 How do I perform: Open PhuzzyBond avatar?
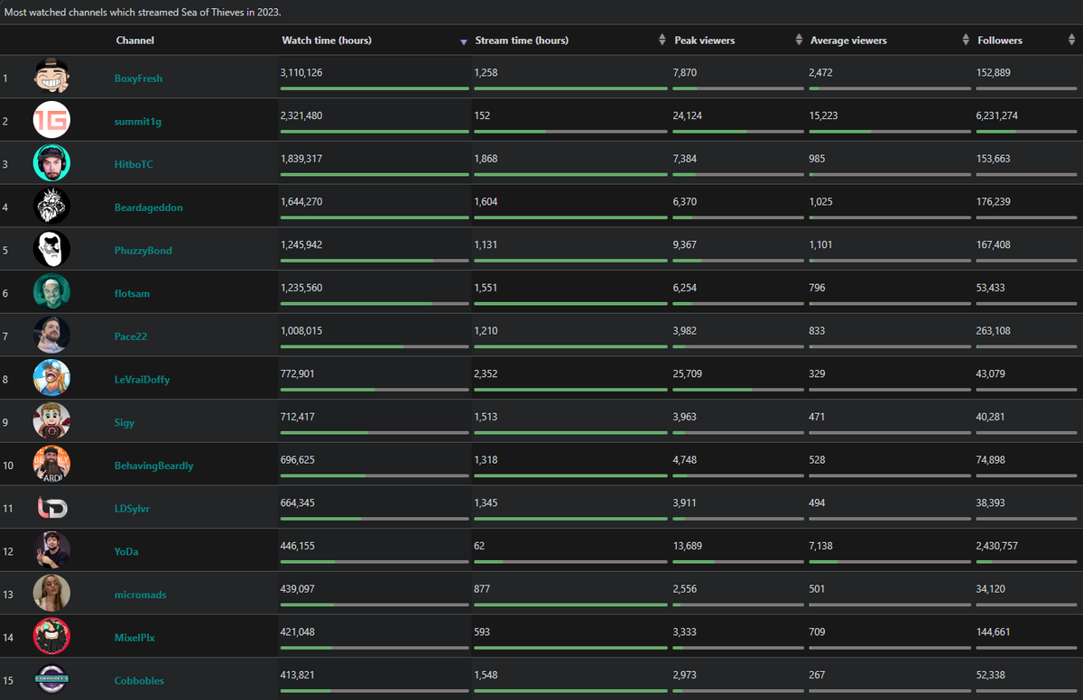51,250
